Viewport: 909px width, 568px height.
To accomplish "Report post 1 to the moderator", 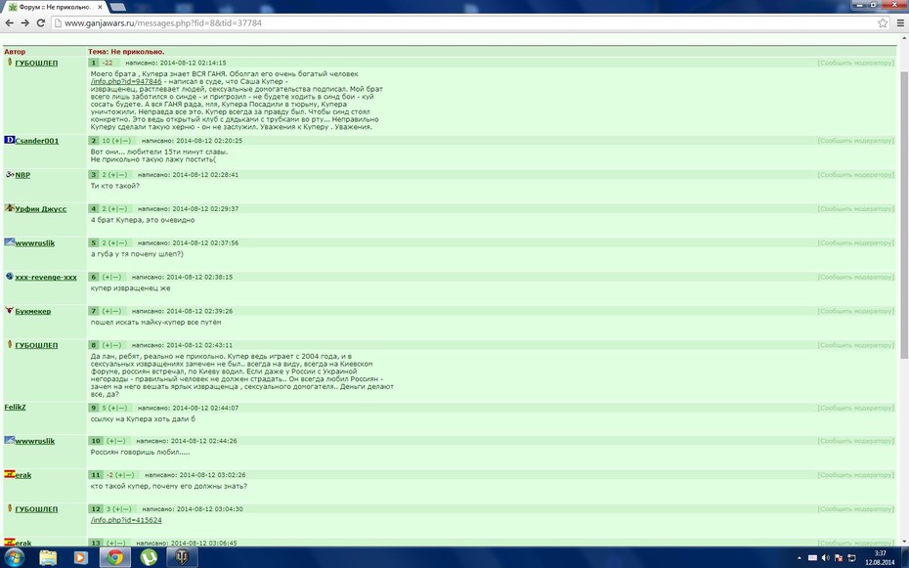I will (855, 63).
